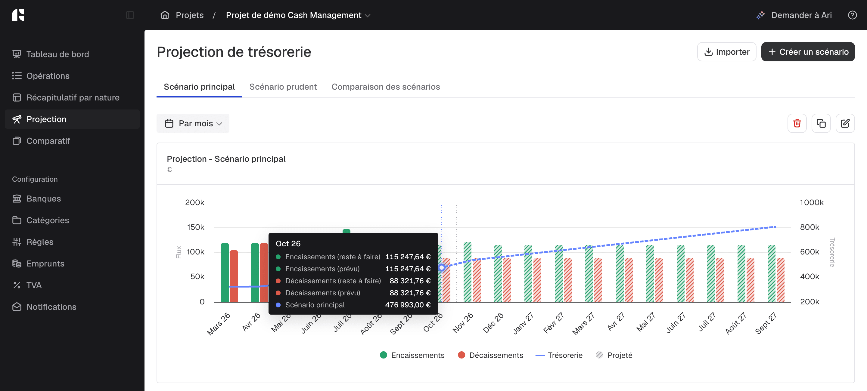Duplicate scenario with copy icon
This screenshot has width=867, height=391.
[821, 123]
